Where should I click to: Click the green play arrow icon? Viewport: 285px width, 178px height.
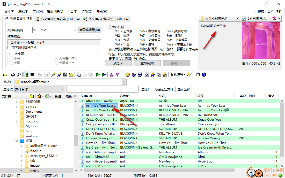coord(98,75)
